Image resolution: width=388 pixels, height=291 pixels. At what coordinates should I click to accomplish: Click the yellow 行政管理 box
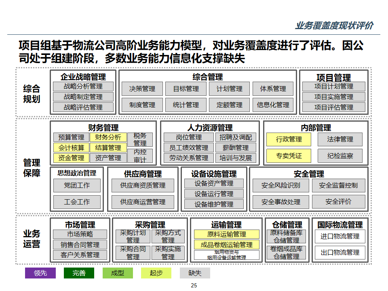289,139
